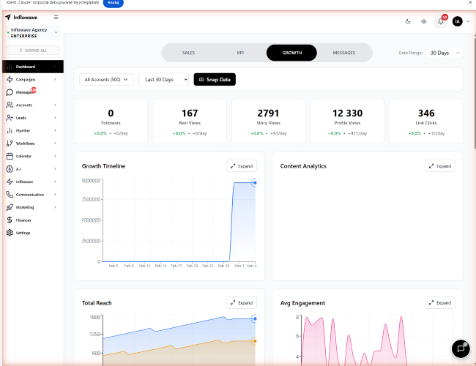Image resolution: width=476 pixels, height=366 pixels.
Task: Open the Calendar sidebar item
Action: [25, 156]
